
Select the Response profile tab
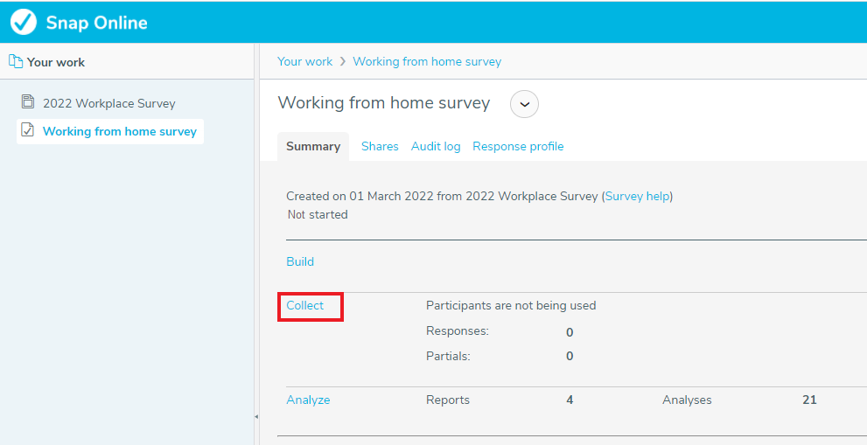(x=518, y=147)
